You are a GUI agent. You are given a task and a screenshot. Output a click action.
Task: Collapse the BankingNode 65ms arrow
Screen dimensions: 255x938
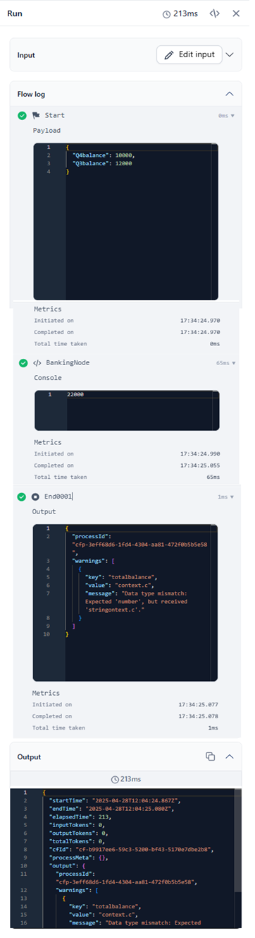[x=232, y=363]
